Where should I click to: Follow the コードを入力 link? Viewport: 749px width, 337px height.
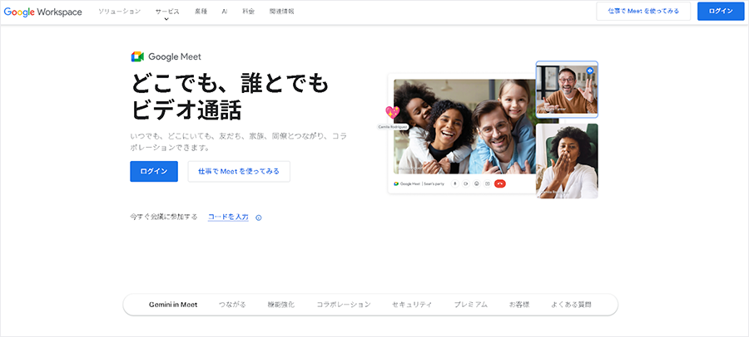tap(228, 217)
